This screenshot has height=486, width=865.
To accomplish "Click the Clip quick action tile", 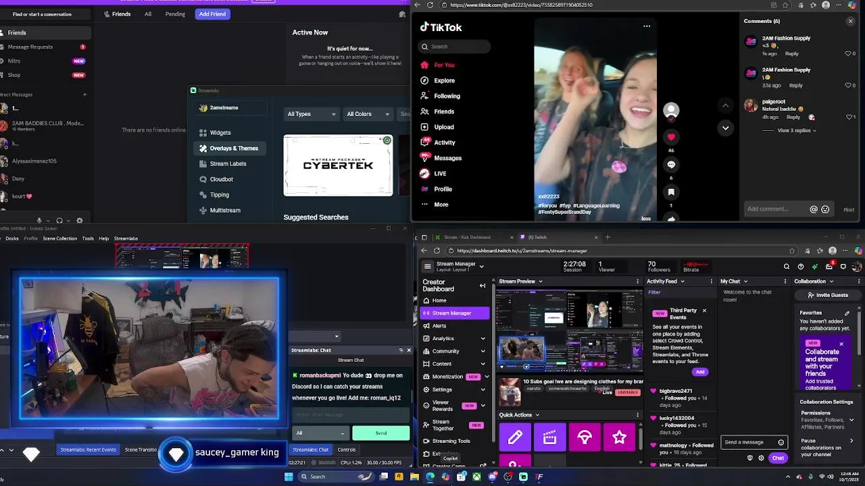I will coord(549,438).
